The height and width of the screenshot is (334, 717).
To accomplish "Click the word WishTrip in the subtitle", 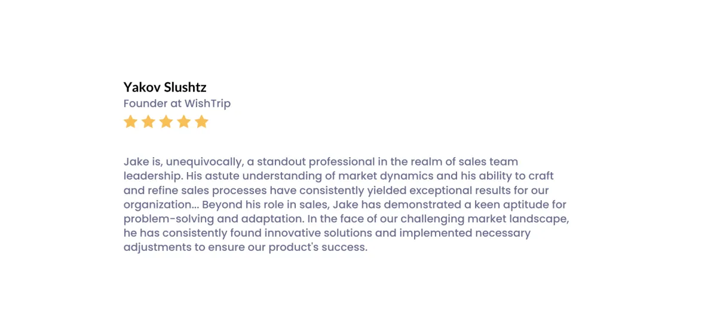I will (207, 103).
